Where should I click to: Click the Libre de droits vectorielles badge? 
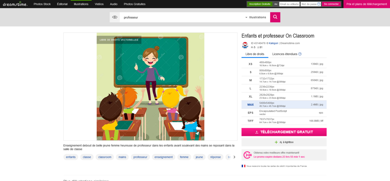tap(119, 40)
